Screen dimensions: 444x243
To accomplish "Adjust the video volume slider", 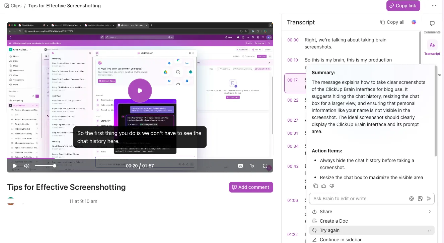I will [x=45, y=166].
